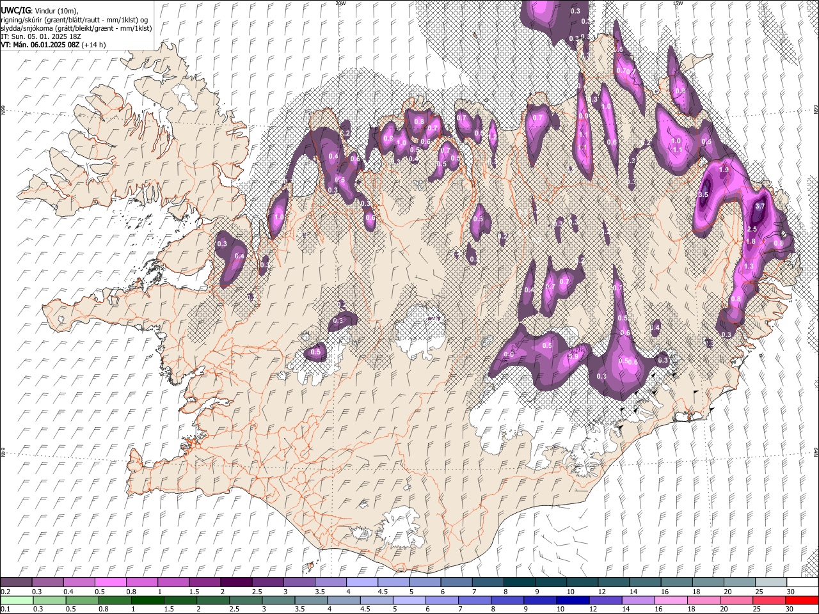Click the 3.5 precipitation value on the map
This screenshot has height=614, width=819.
[704, 194]
